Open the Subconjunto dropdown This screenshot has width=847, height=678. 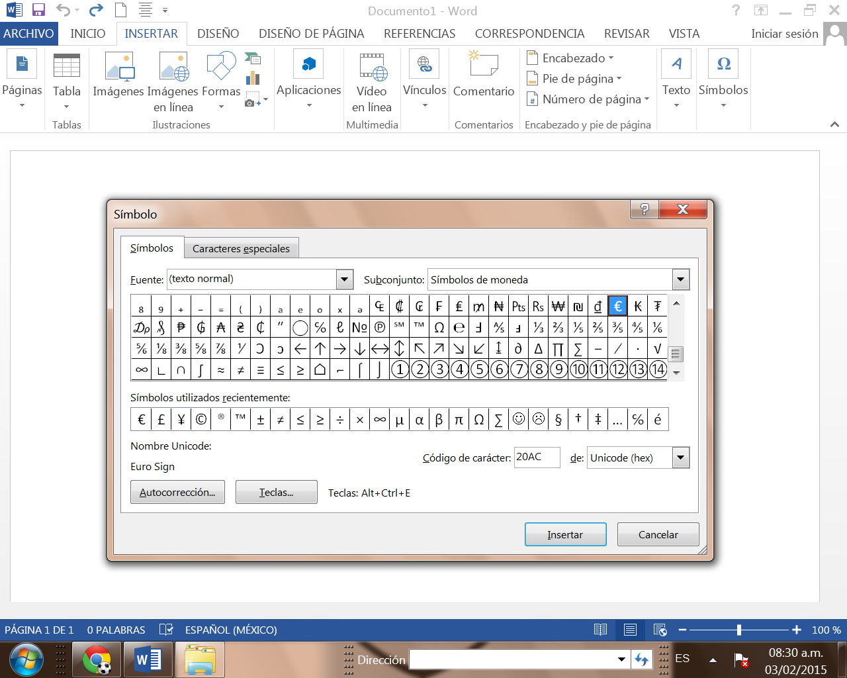click(680, 279)
